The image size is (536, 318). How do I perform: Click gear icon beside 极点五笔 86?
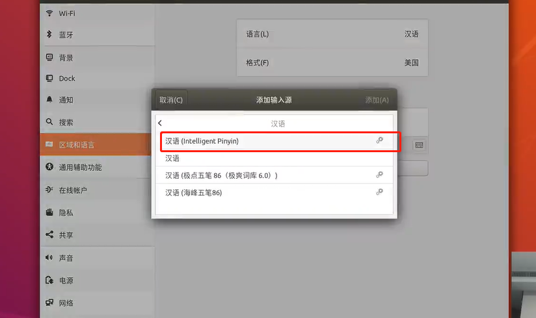379,175
